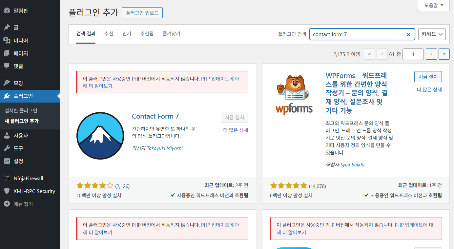Click the 페이지 pages icon
Image resolution: width=454 pixels, height=249 pixels.
(x=7, y=53)
